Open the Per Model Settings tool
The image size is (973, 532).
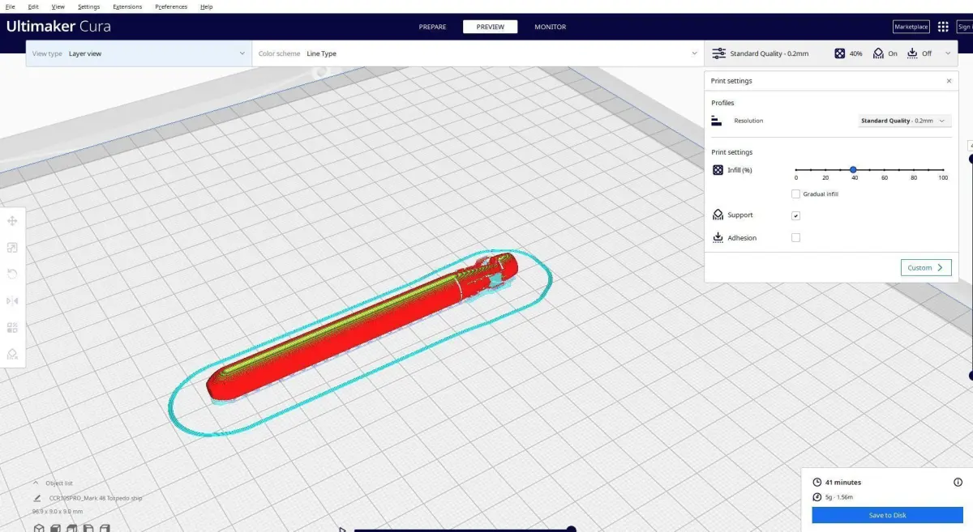12,328
